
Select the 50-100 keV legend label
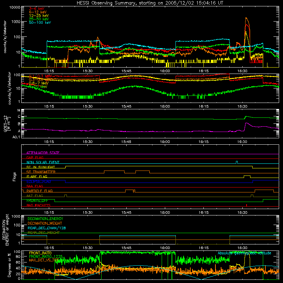click(40, 23)
